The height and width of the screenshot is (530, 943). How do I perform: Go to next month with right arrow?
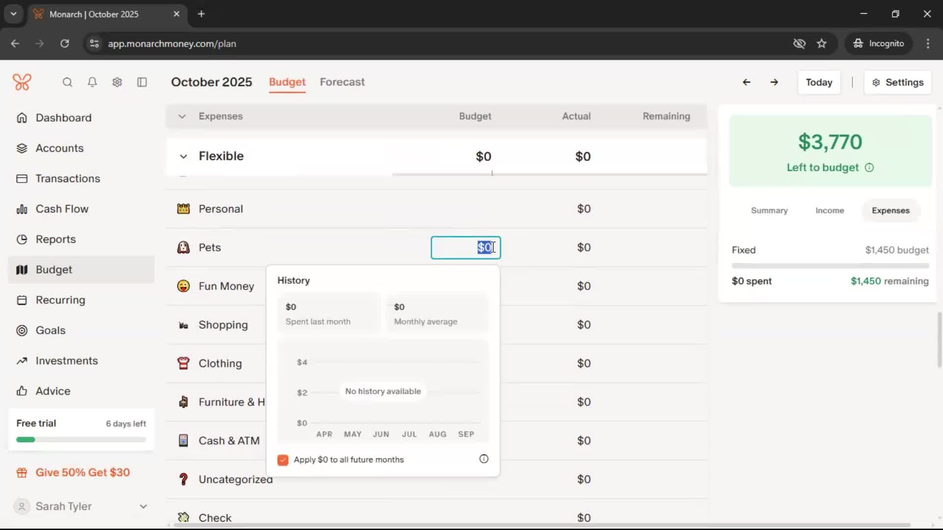click(x=774, y=82)
